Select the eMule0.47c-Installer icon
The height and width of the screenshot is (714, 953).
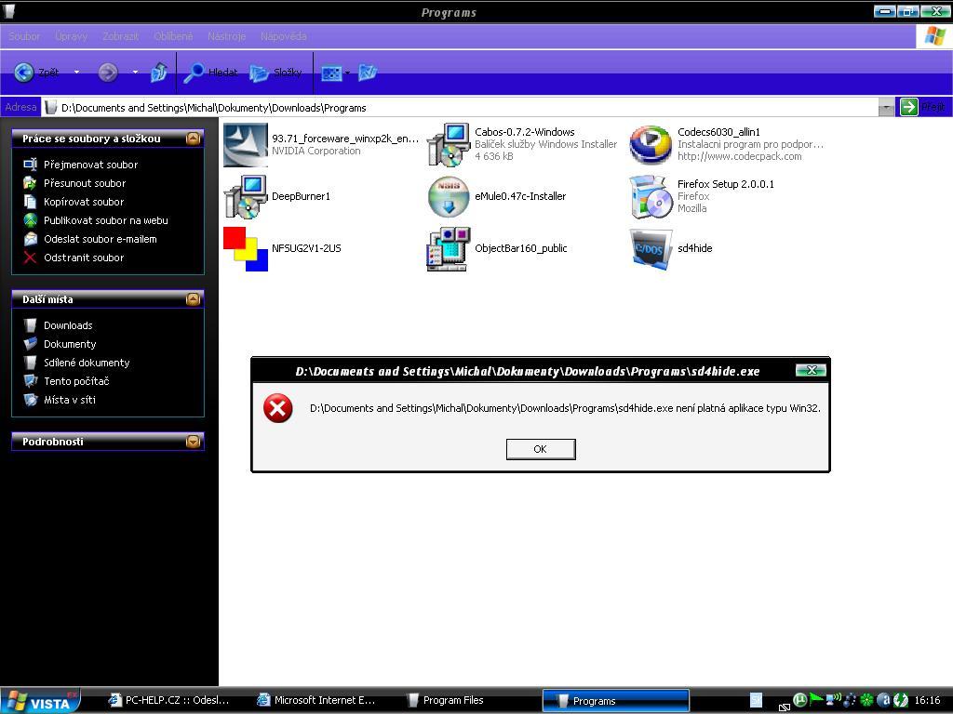point(448,197)
